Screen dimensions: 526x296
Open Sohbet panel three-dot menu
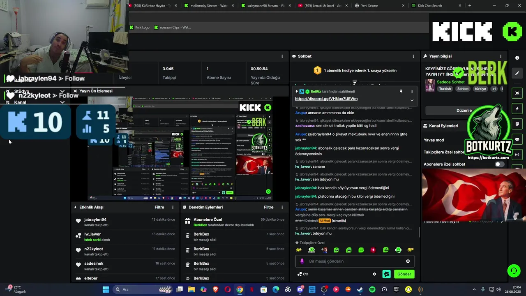[413, 56]
